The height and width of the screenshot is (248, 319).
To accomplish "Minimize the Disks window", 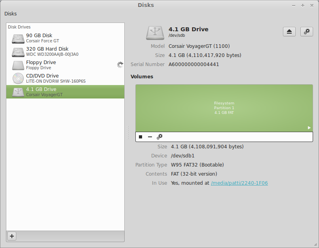I will (x=294, y=6).
